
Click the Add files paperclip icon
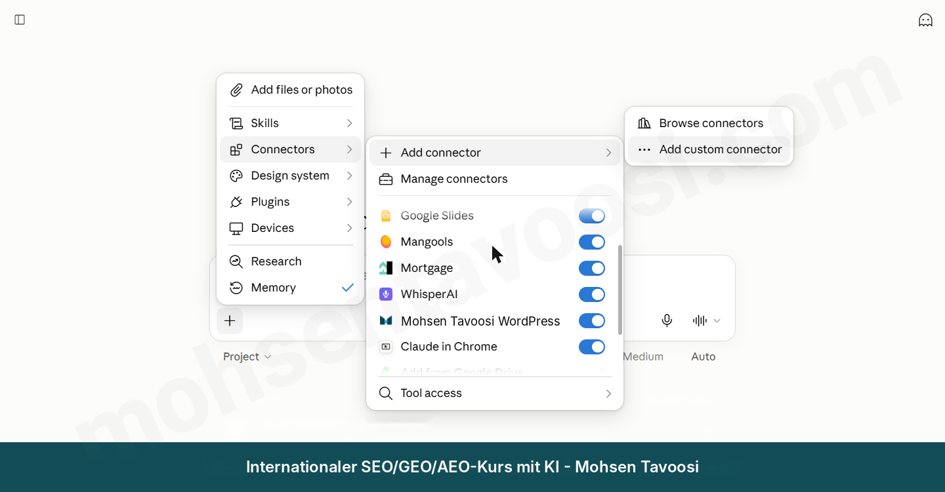(x=236, y=90)
